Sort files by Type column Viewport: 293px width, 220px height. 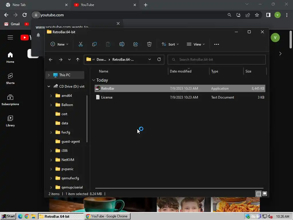coord(215,71)
